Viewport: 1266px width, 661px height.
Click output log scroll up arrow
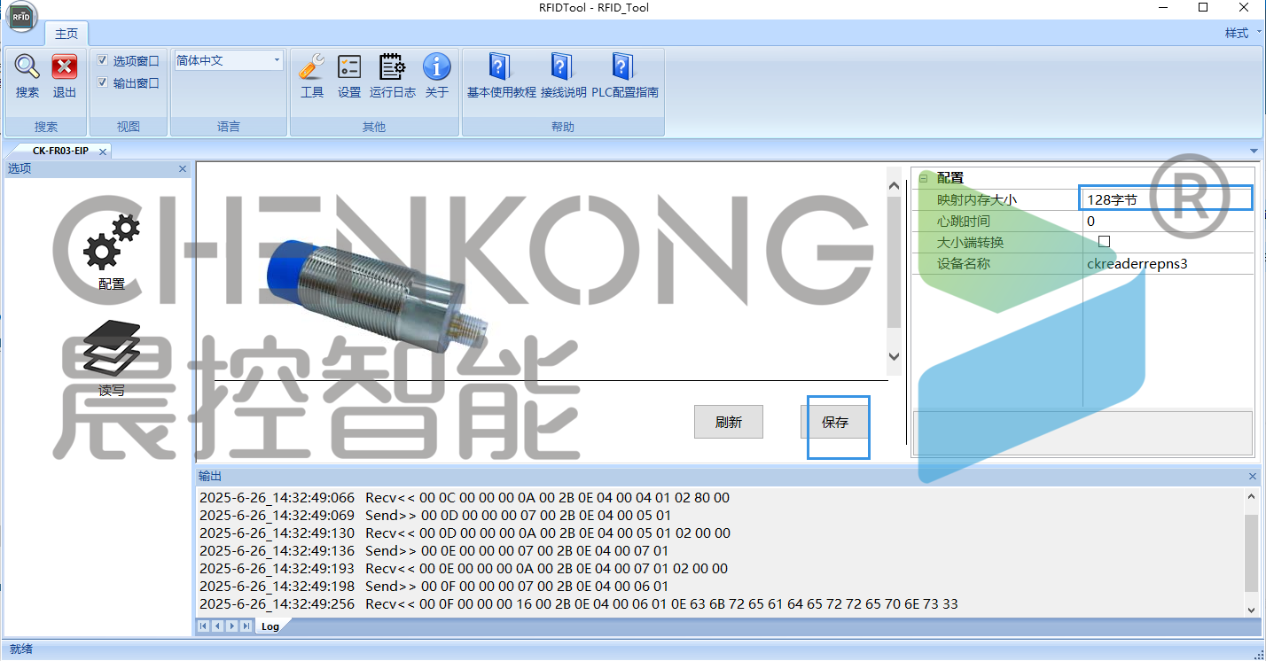tap(1251, 497)
